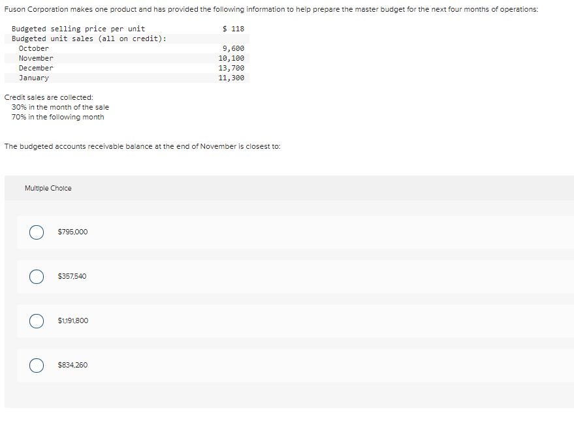Click the October unit sales value 9,600
The image size is (574, 438).
tap(233, 48)
